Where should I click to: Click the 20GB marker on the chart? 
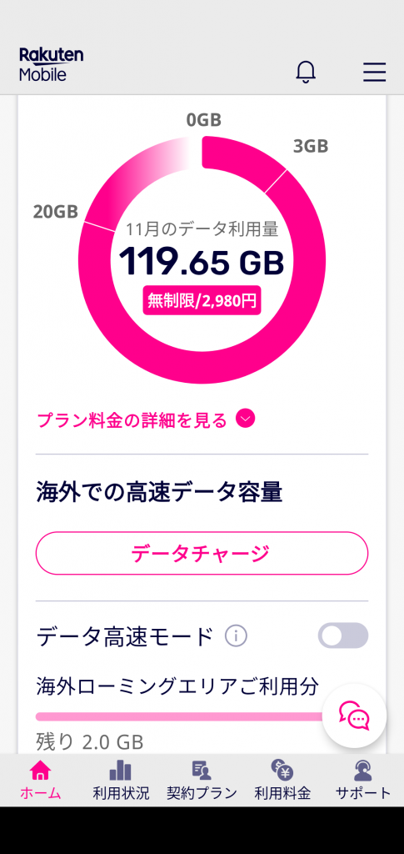click(x=56, y=211)
